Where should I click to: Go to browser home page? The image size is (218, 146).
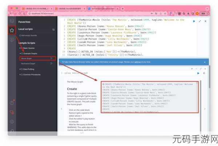pyautogui.click(x=24, y=13)
